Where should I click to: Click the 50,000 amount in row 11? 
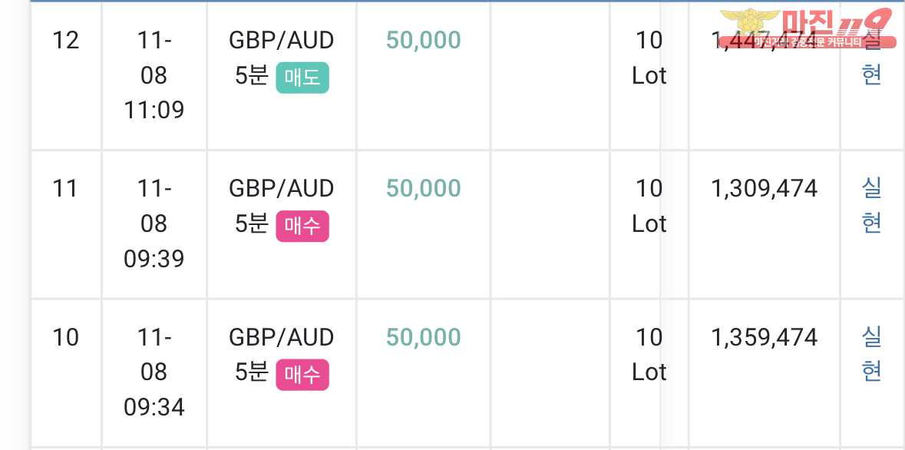(423, 188)
